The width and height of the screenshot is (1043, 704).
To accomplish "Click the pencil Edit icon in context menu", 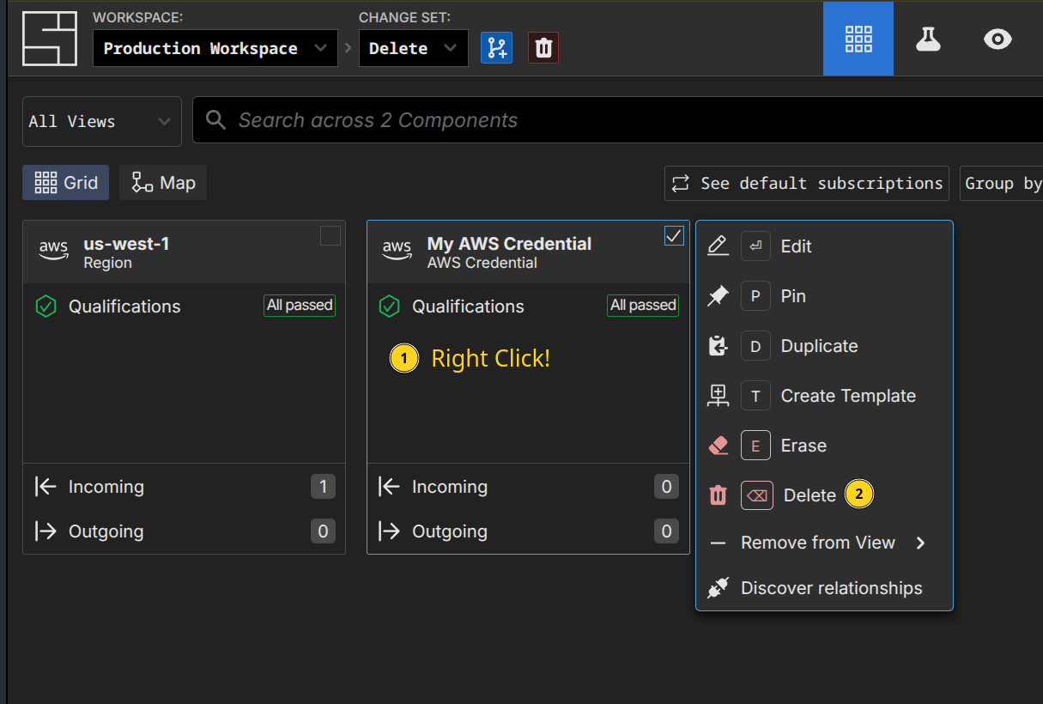I will (x=718, y=246).
